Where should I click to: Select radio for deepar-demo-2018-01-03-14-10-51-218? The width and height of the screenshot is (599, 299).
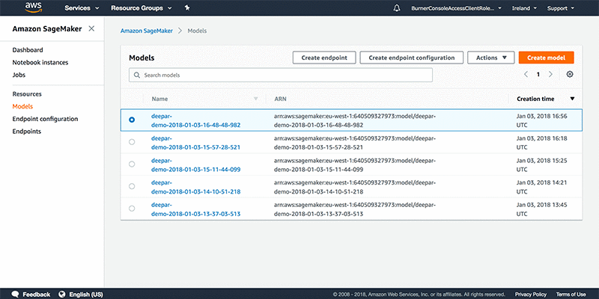132,186
